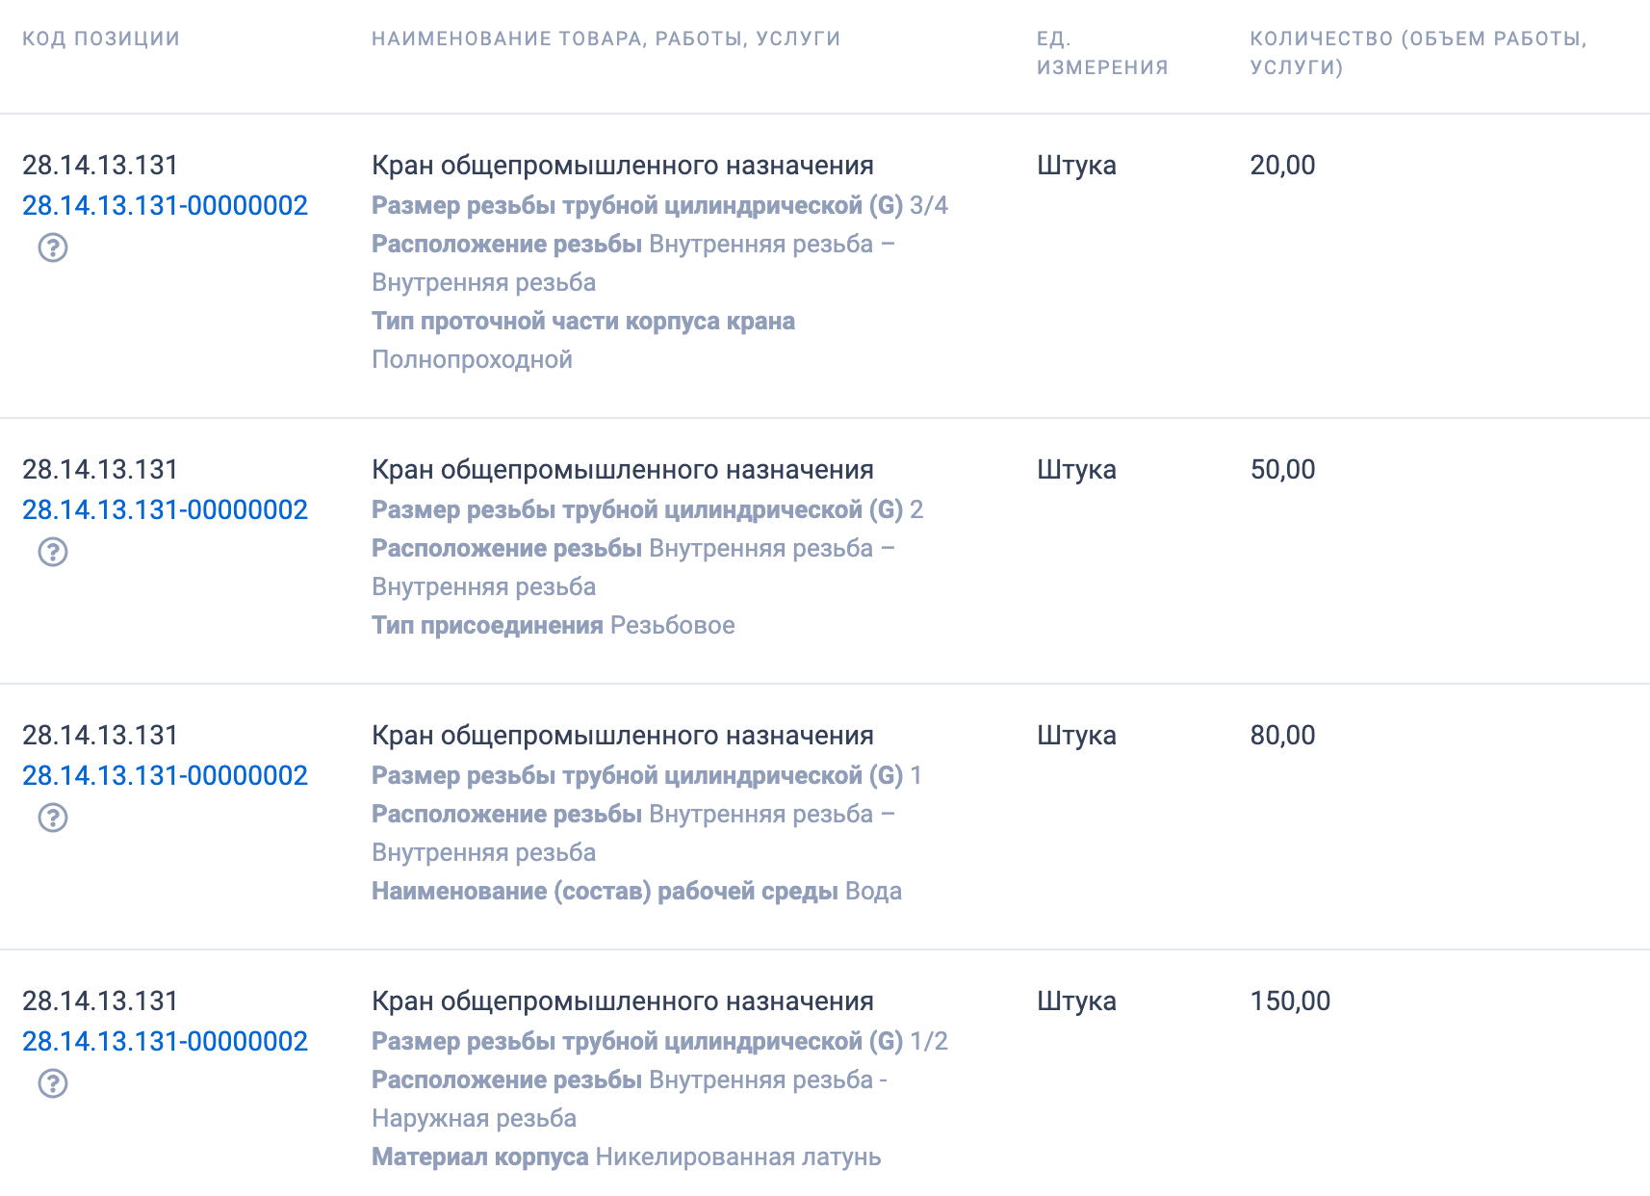Select the quantity value 150,00

tap(1287, 1001)
